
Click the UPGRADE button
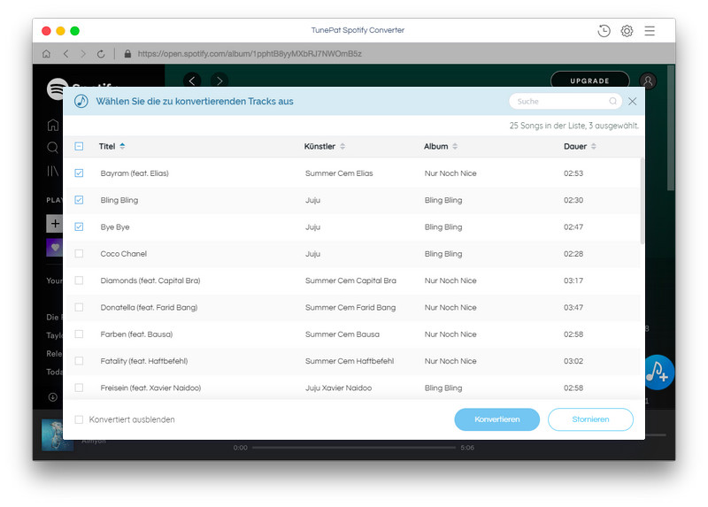(589, 81)
